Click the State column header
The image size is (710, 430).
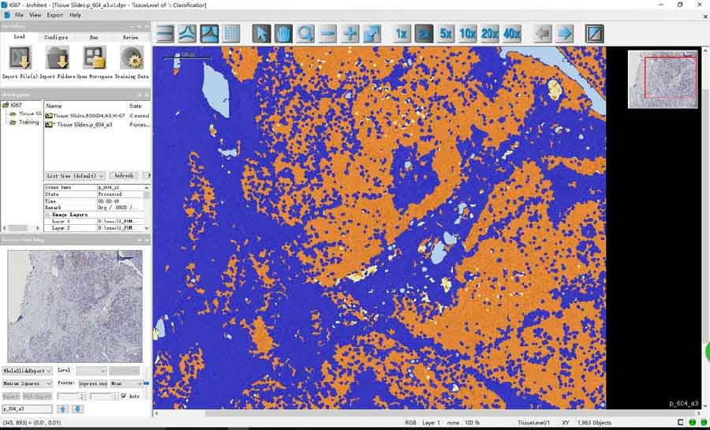(136, 106)
